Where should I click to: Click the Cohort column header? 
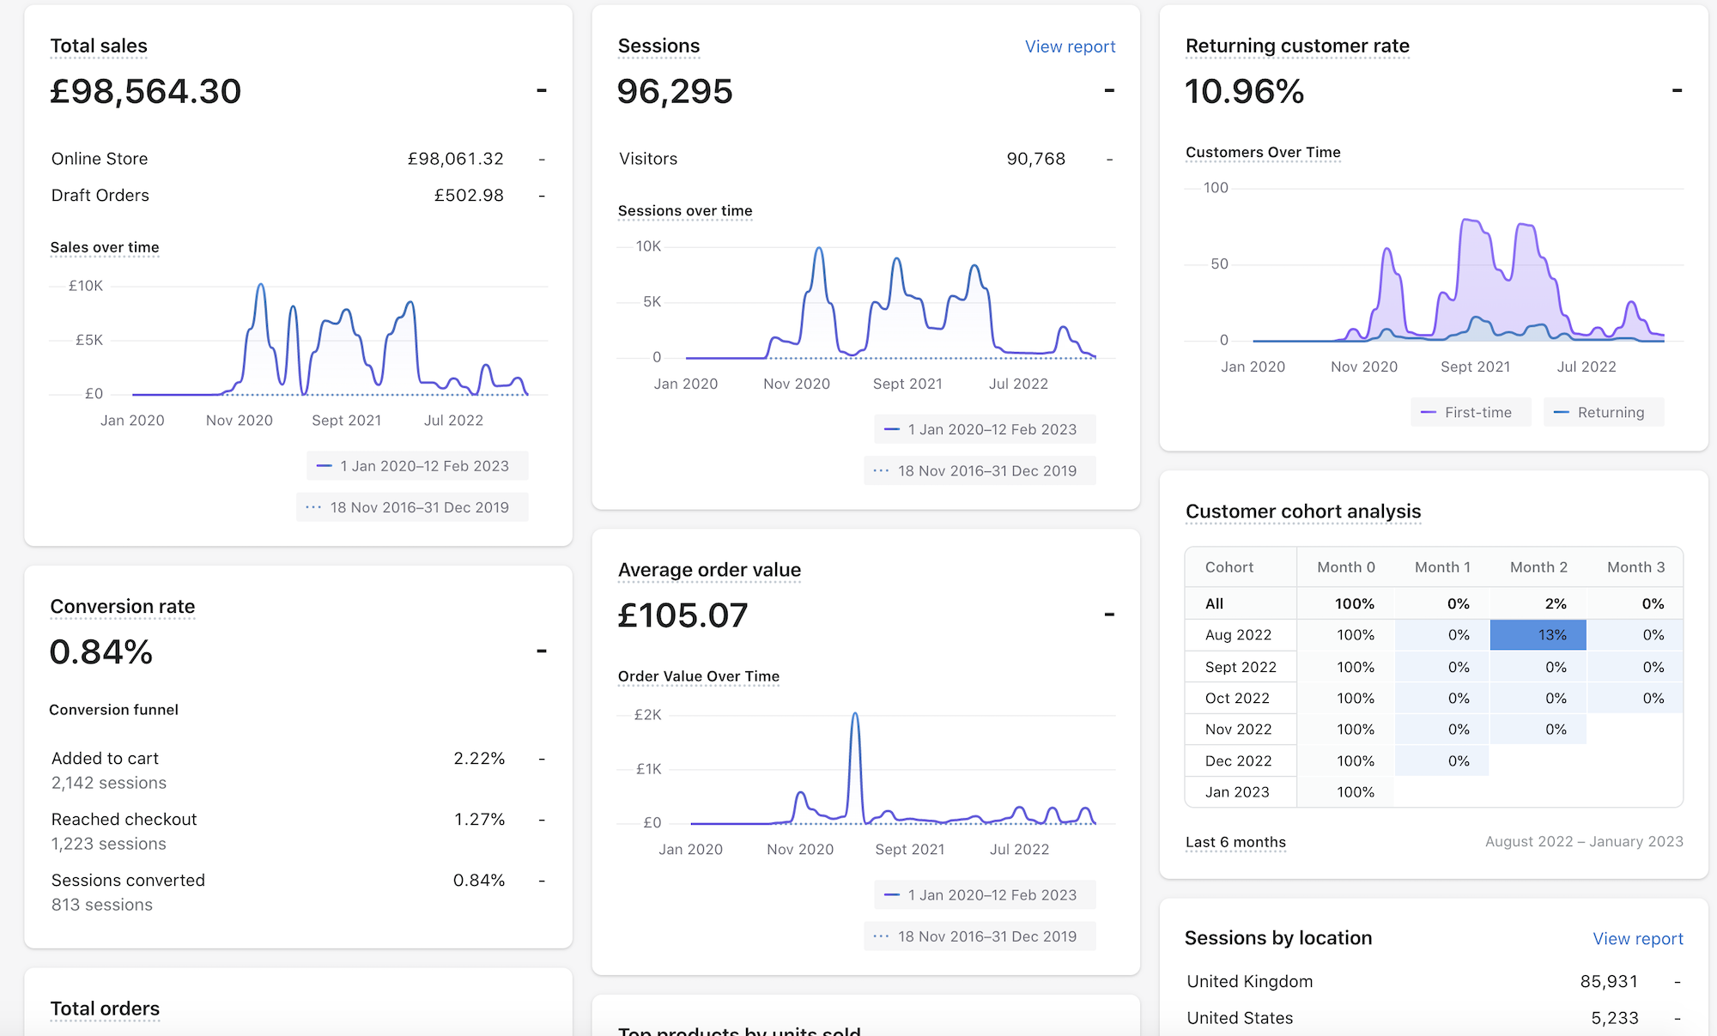[x=1229, y=567]
